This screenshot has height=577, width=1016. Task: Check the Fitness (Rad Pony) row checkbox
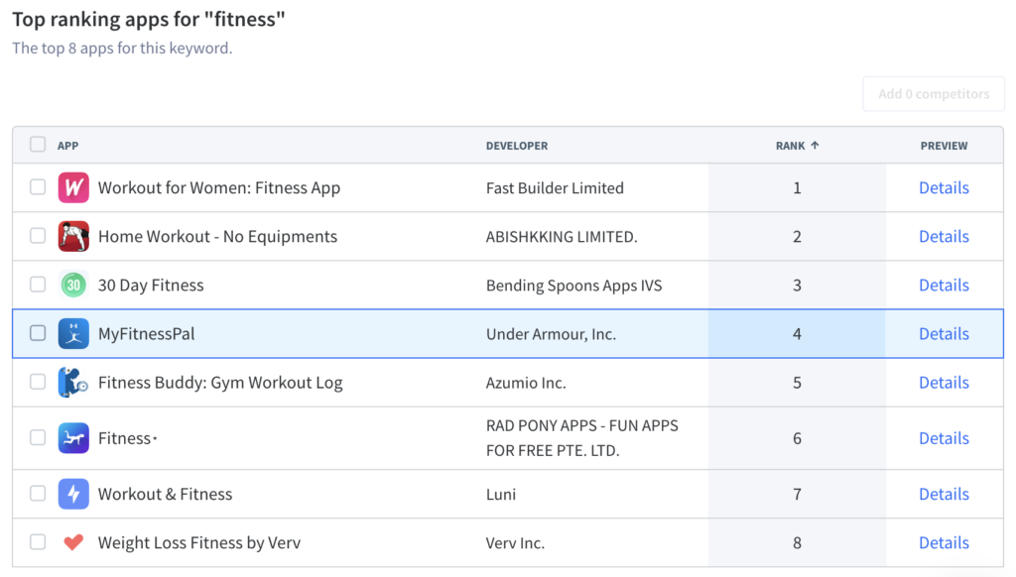(38, 437)
